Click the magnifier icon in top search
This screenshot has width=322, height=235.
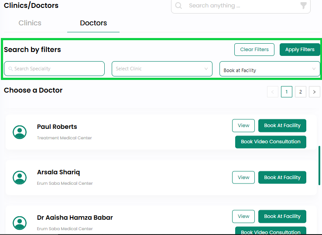(178, 6)
